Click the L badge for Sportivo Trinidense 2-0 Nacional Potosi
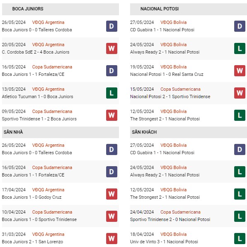 [240, 216]
